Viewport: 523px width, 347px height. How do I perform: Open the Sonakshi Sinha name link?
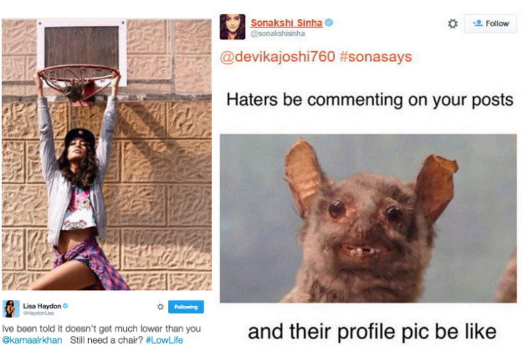pyautogui.click(x=287, y=23)
